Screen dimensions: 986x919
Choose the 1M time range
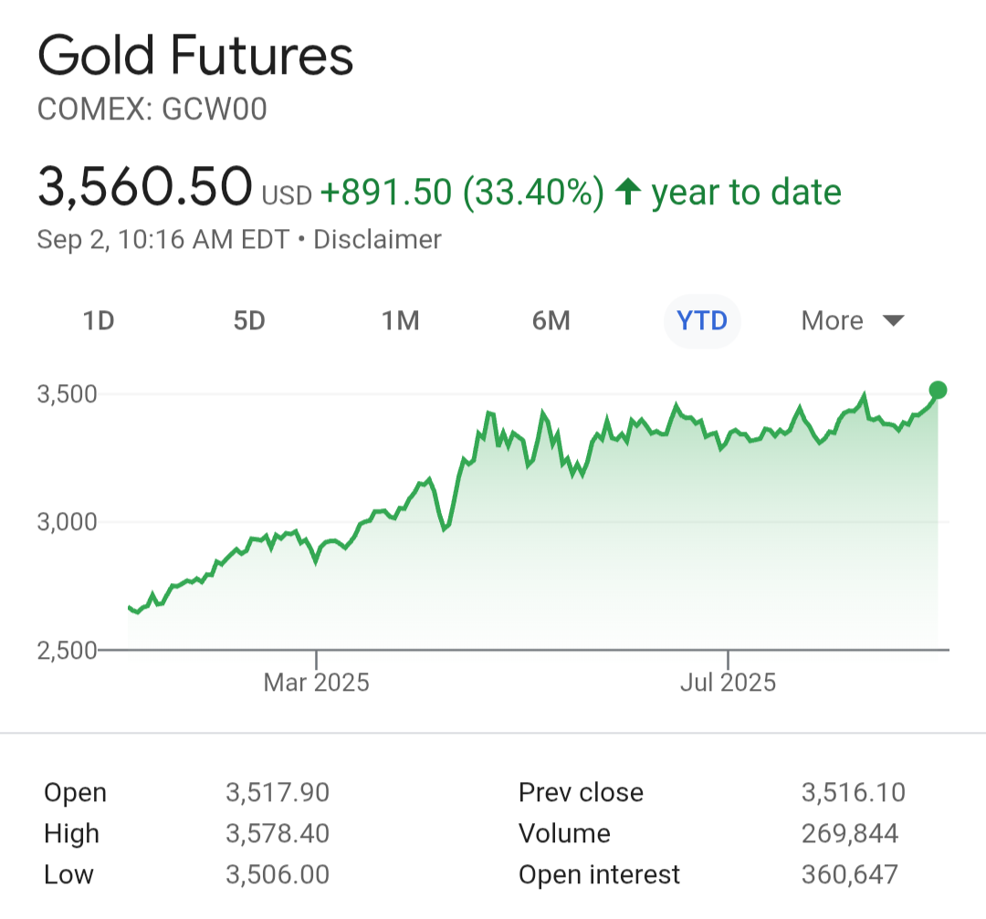coord(400,321)
